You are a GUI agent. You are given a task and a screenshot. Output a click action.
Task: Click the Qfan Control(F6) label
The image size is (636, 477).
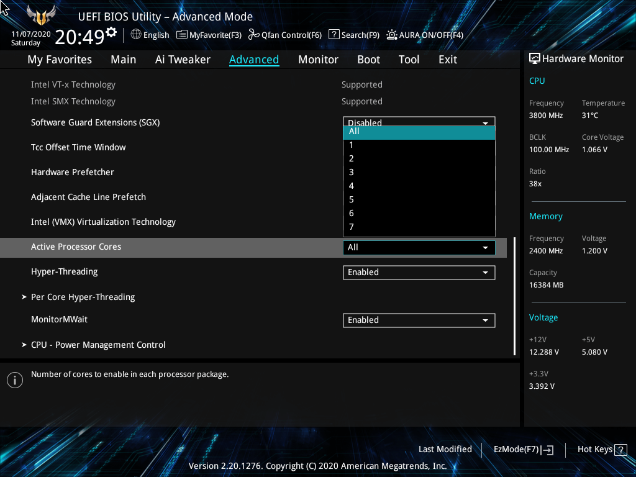pos(291,35)
